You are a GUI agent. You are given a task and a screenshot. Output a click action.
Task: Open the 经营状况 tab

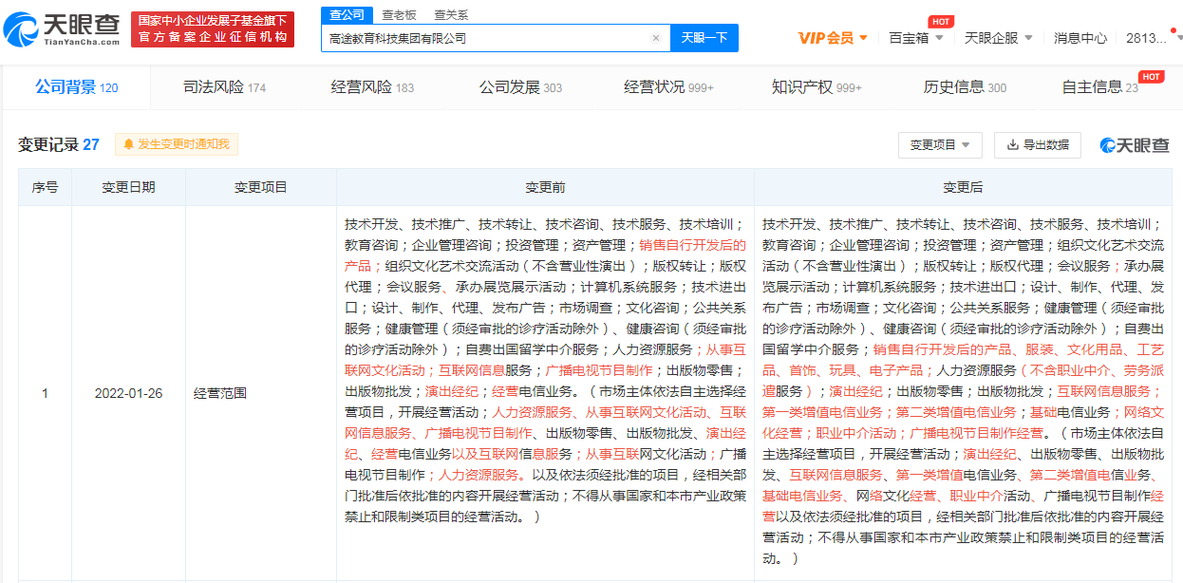tap(667, 87)
